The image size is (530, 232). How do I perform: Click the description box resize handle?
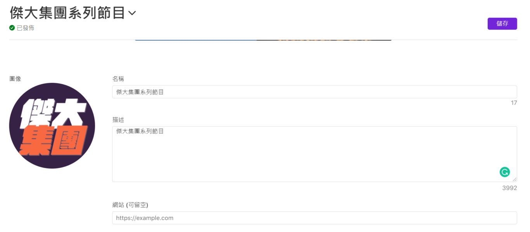coord(514,179)
